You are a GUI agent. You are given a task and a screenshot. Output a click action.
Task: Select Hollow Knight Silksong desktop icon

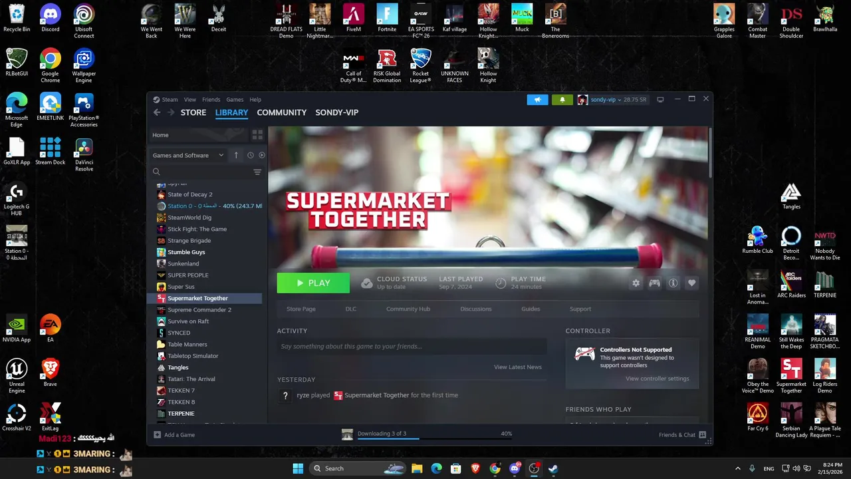[x=488, y=21]
